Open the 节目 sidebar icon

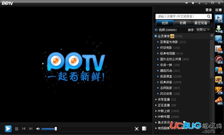point(219,18)
